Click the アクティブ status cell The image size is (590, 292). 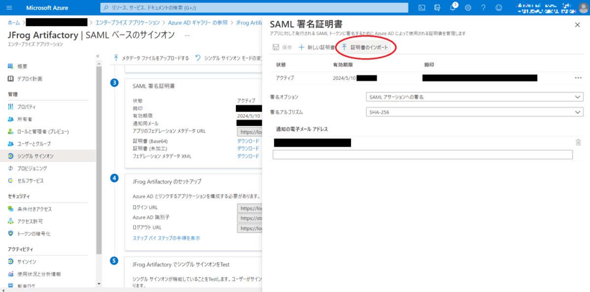[x=285, y=78]
